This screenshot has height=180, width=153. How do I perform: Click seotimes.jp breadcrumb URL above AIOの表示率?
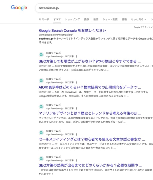click(x=60, y=82)
